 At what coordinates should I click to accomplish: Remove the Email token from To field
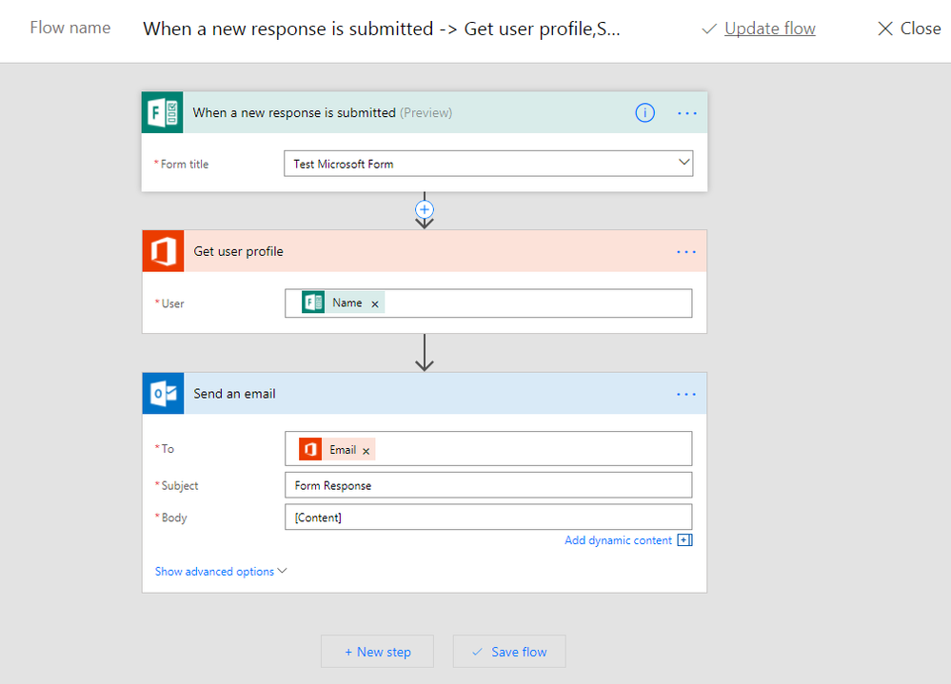point(367,451)
